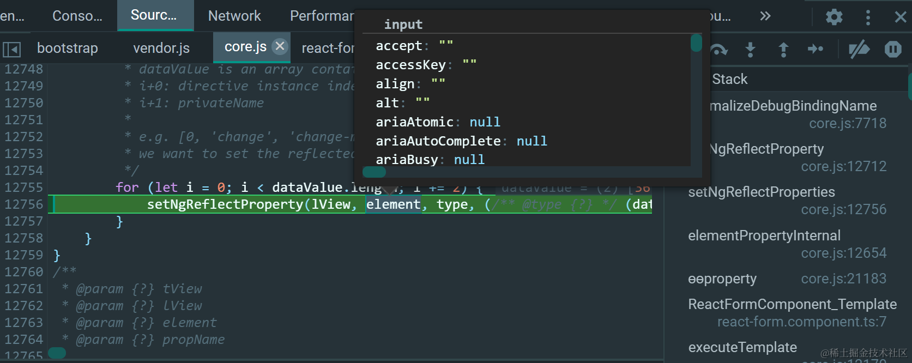
Task: Click line number 12756 gutter
Action: point(23,204)
